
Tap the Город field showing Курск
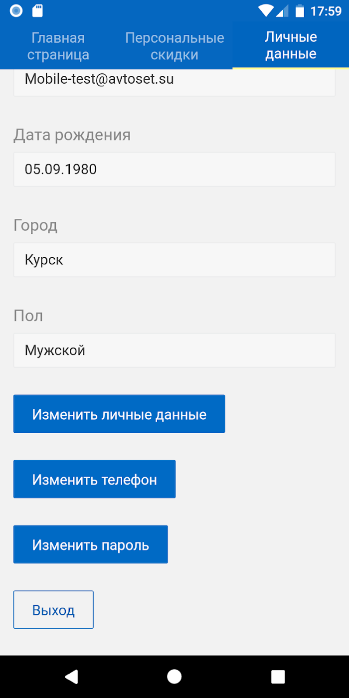pos(174,260)
